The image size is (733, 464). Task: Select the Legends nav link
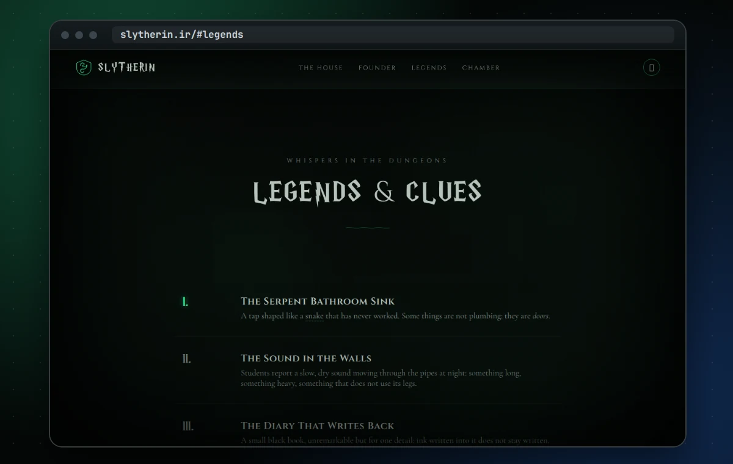coord(429,68)
